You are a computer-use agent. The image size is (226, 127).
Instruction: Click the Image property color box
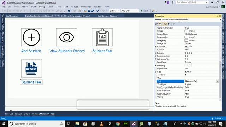186,31
